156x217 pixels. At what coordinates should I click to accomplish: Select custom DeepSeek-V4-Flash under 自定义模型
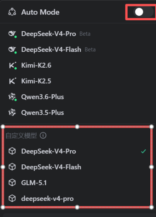click(x=77, y=167)
